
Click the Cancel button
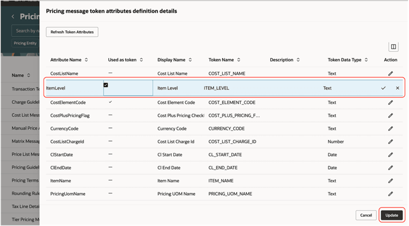[366, 215]
